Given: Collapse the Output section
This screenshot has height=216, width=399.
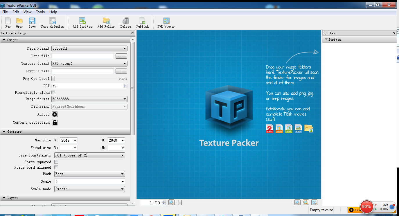Looking at the screenshot, I should pos(4,40).
